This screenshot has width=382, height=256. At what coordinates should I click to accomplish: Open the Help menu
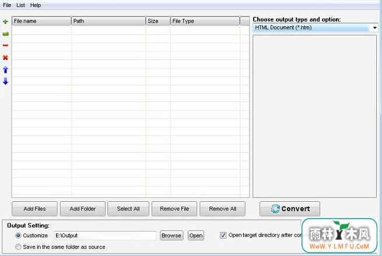point(36,5)
